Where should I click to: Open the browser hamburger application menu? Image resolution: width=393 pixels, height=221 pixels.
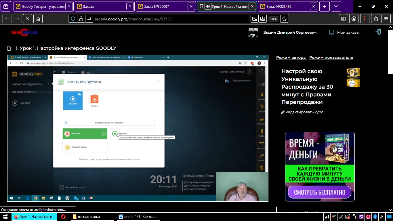click(x=386, y=19)
